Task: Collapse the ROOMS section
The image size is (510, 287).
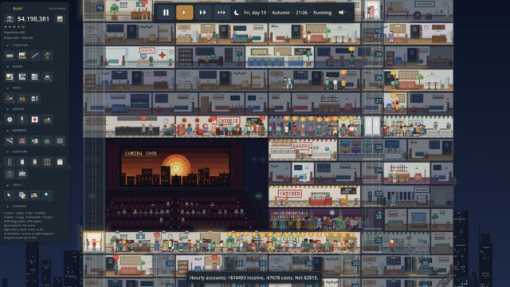Action: 8,66
